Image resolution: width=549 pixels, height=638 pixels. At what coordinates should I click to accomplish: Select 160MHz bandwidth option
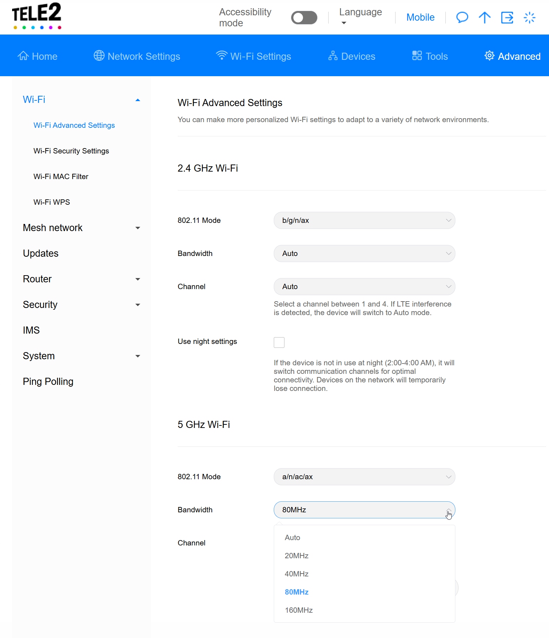coord(299,610)
